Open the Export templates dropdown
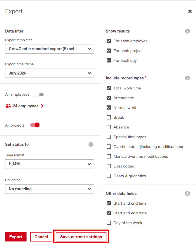Viewport: 196px width, 245px height. [x=50, y=49]
